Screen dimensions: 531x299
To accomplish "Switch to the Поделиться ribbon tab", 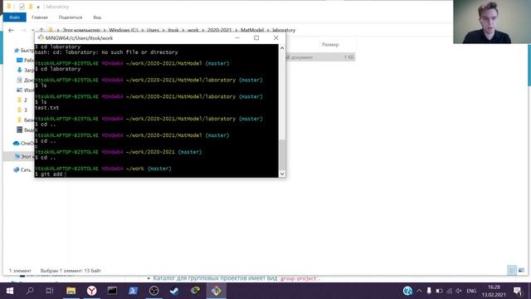I will (71, 17).
